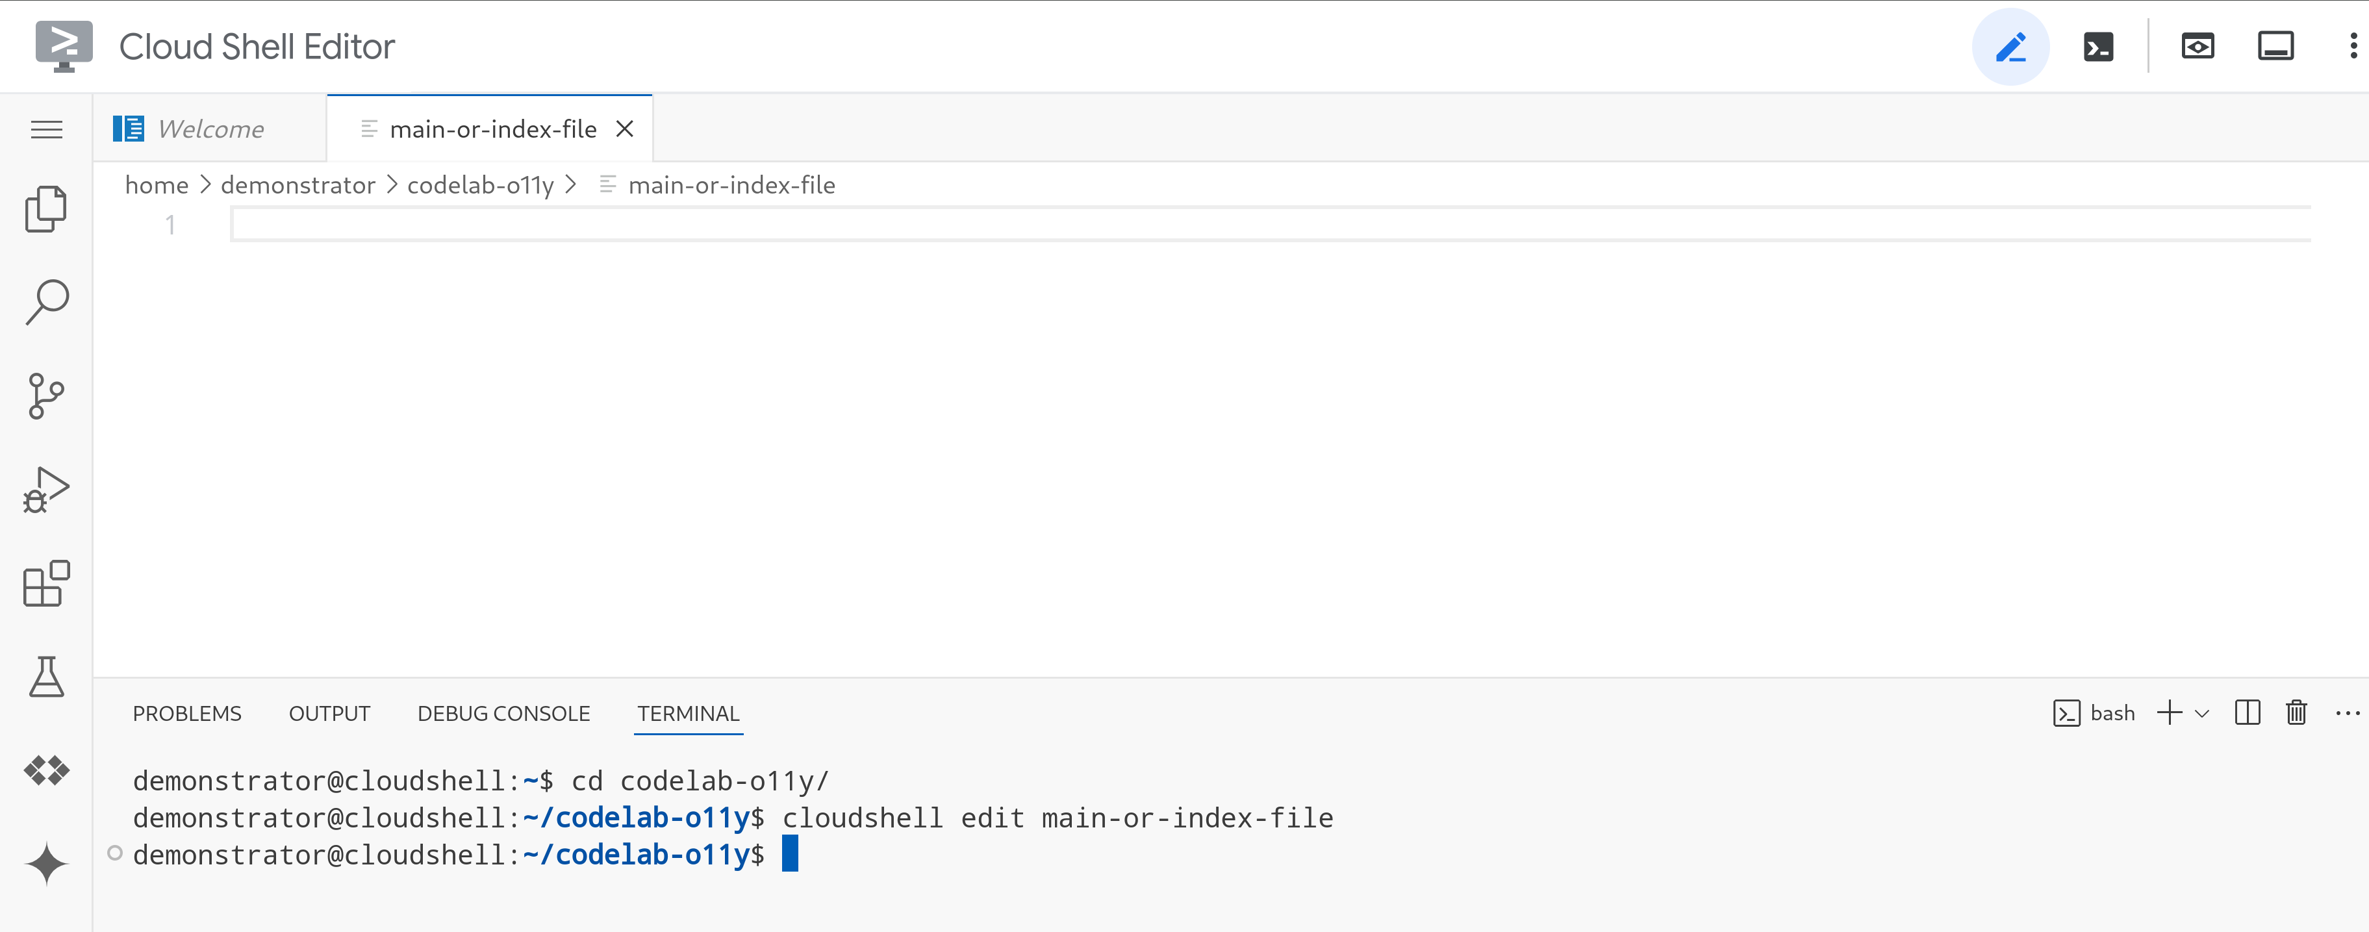Screen dimensions: 2369x932
Task: Expand the home breadcrumb path item
Action: coord(156,184)
